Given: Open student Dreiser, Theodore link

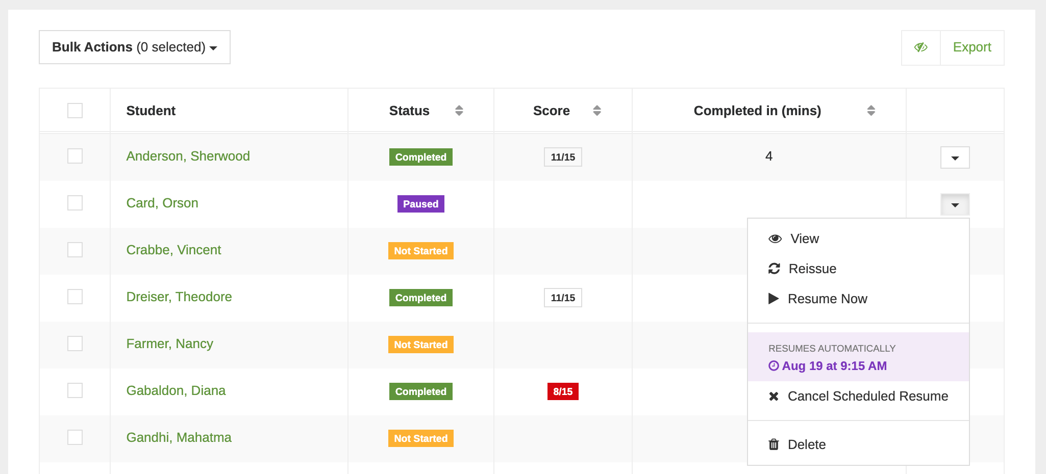Looking at the screenshot, I should [179, 297].
